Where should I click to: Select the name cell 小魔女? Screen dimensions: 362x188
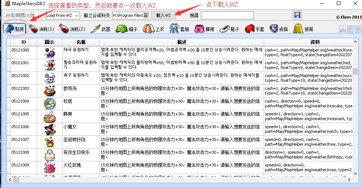click(x=81, y=129)
